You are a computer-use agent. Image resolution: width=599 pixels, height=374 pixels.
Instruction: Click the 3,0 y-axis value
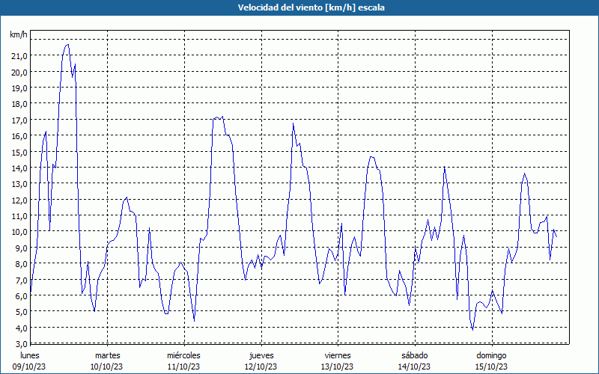point(21,344)
